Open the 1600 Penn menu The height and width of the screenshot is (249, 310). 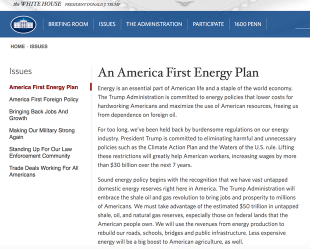247,24
